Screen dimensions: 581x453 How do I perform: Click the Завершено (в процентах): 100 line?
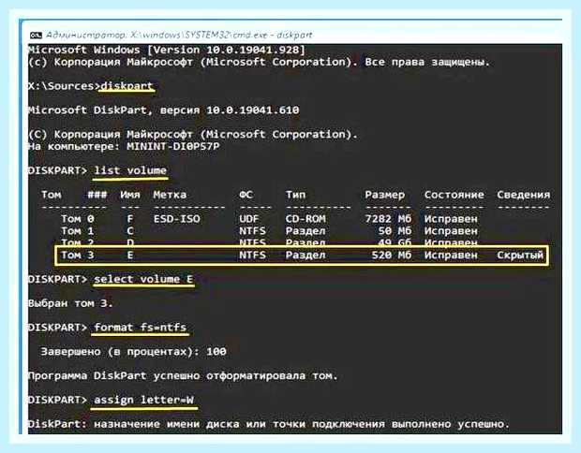pos(133,352)
